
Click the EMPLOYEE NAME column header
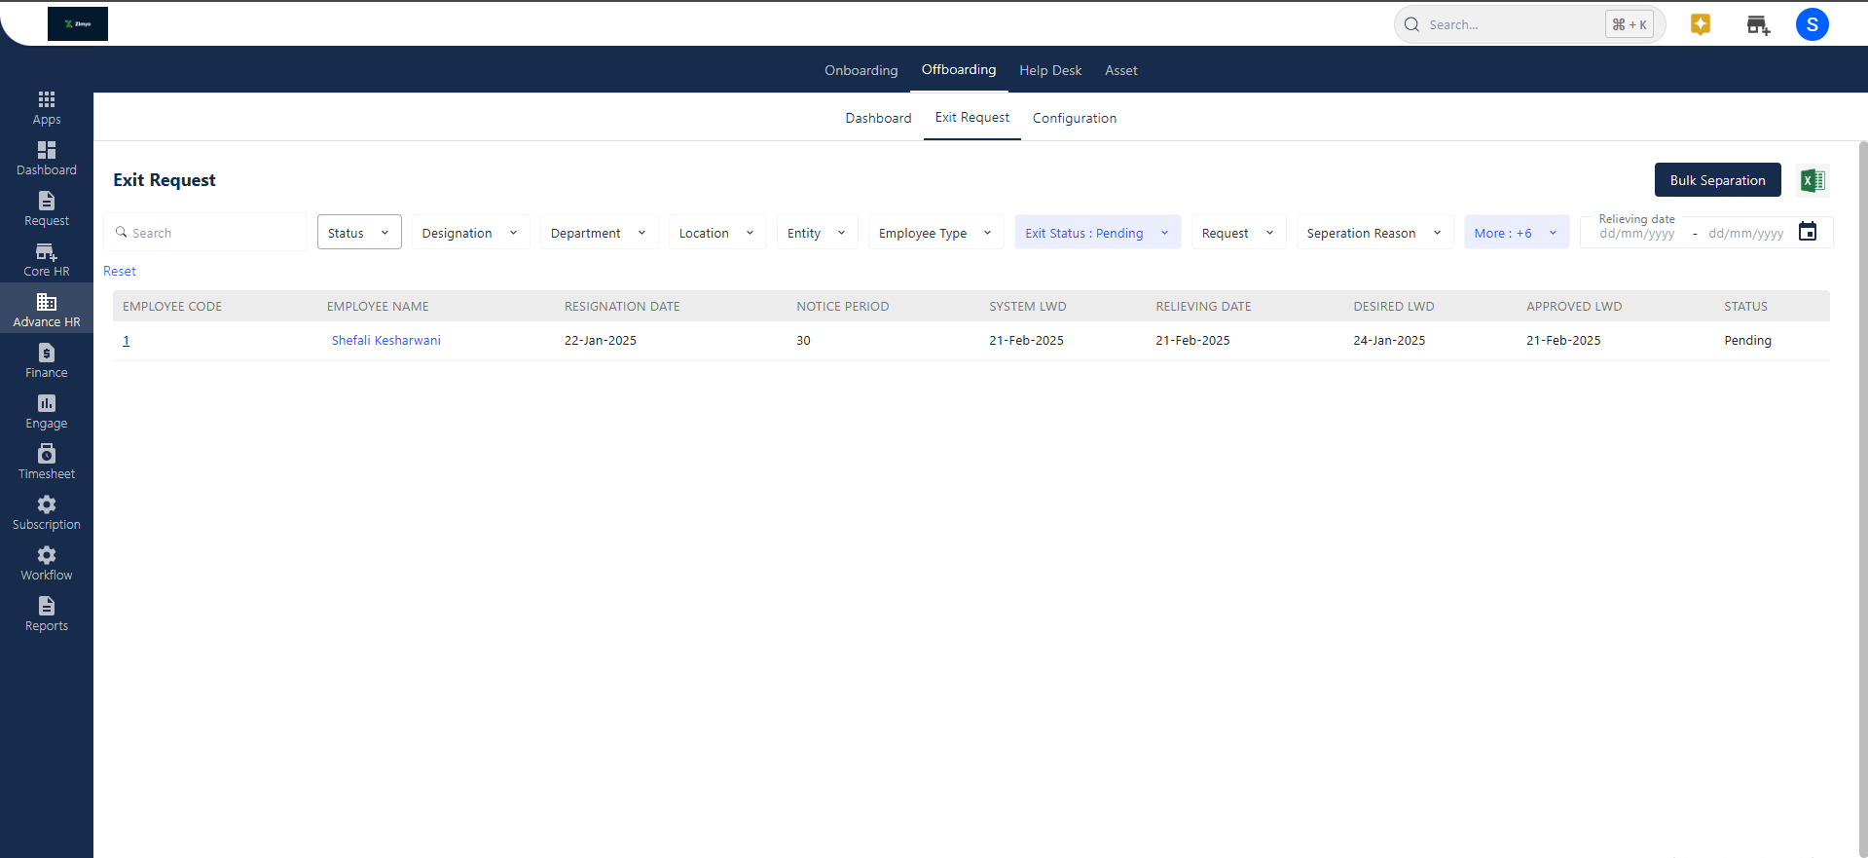pos(378,306)
